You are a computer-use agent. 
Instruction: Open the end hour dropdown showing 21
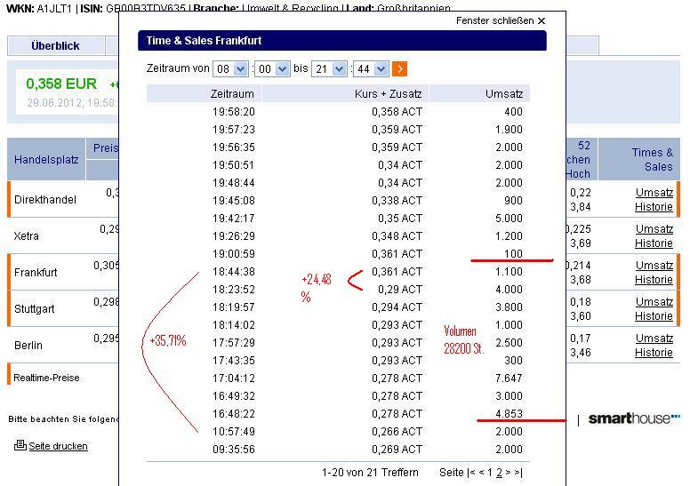click(329, 69)
